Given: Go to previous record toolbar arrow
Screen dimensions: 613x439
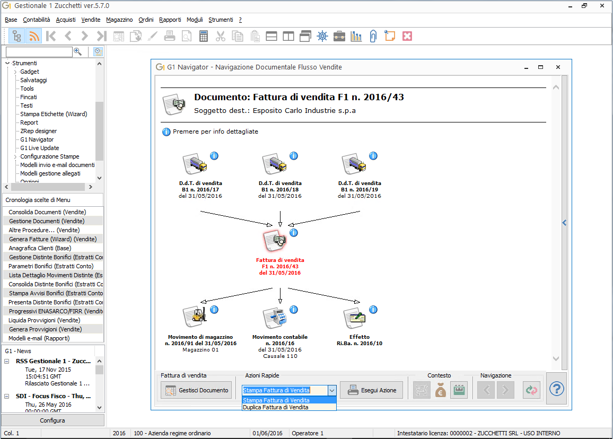Looking at the screenshot, I should point(68,37).
